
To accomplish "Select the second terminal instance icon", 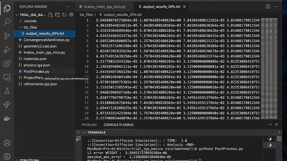I will [x=270, y=145].
